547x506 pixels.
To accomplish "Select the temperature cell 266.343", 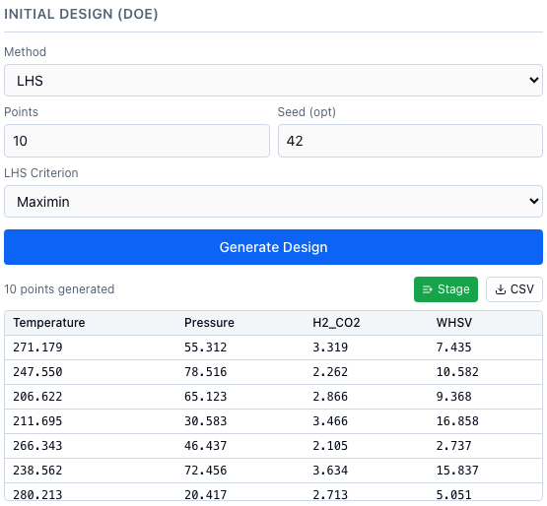I will 37,446.
